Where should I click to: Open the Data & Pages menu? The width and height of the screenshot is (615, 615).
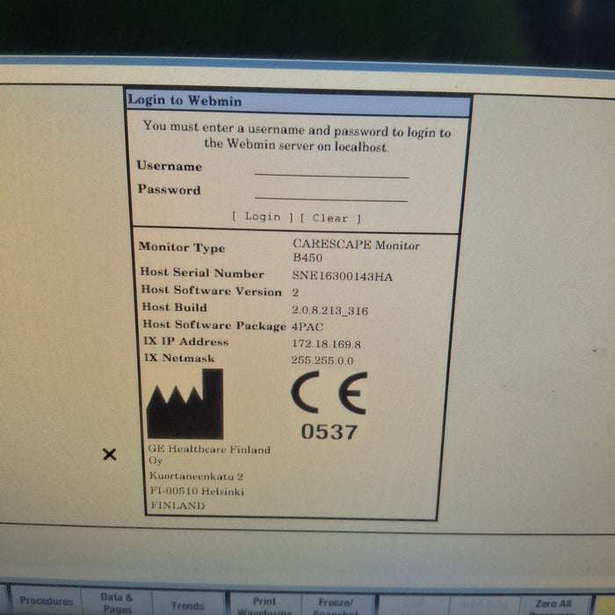pos(116,602)
